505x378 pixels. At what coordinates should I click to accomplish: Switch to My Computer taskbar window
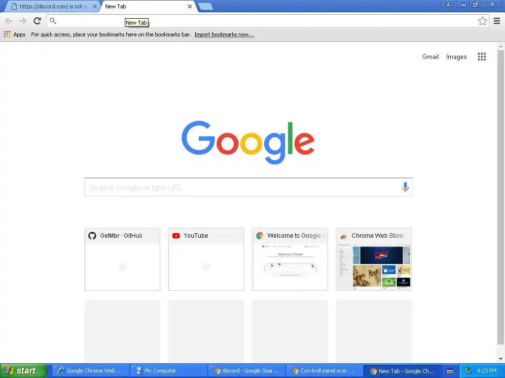[169, 371]
